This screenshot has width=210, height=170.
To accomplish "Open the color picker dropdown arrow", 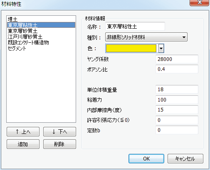I will [161, 49].
